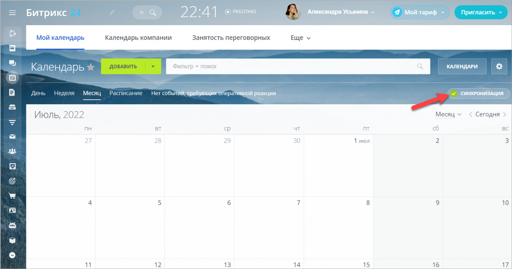Click the РАБОТАЮ work status indicator
This screenshot has height=269, width=512.
(240, 12)
